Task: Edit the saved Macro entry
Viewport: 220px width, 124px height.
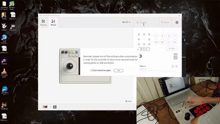Action: tap(173, 66)
